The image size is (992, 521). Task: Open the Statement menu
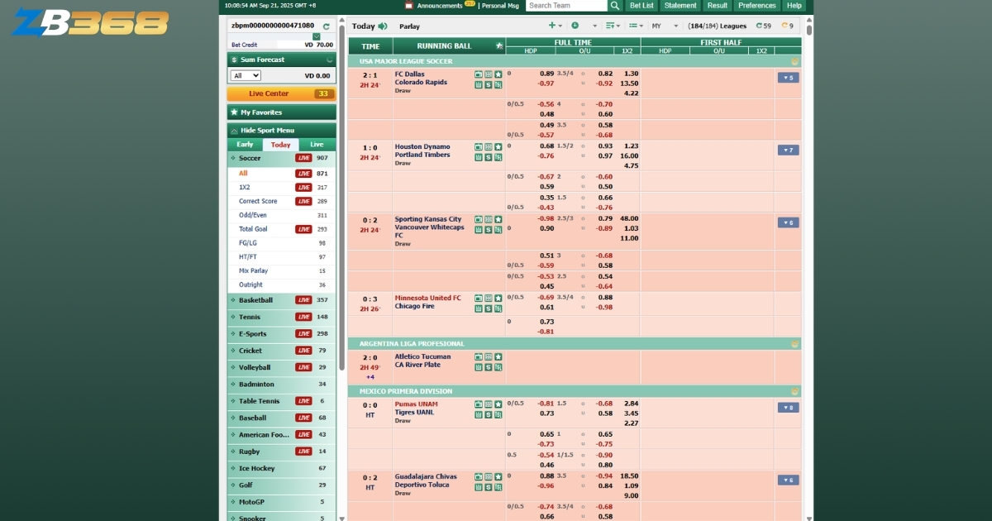(x=680, y=6)
